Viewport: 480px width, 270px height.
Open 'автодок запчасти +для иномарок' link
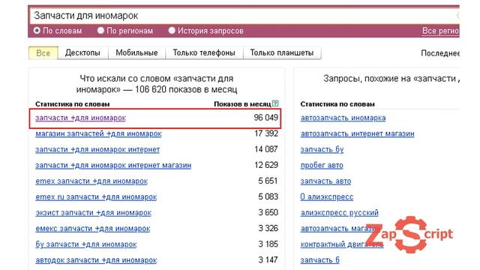pyautogui.click(x=96, y=260)
